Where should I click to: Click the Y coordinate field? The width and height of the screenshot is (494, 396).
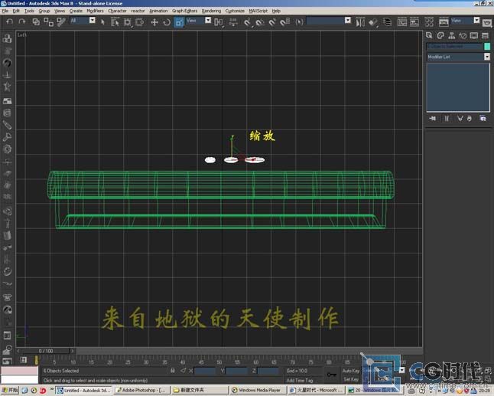236,371
